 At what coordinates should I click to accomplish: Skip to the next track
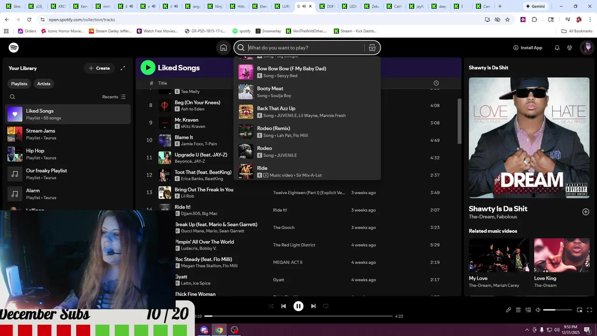click(313, 306)
